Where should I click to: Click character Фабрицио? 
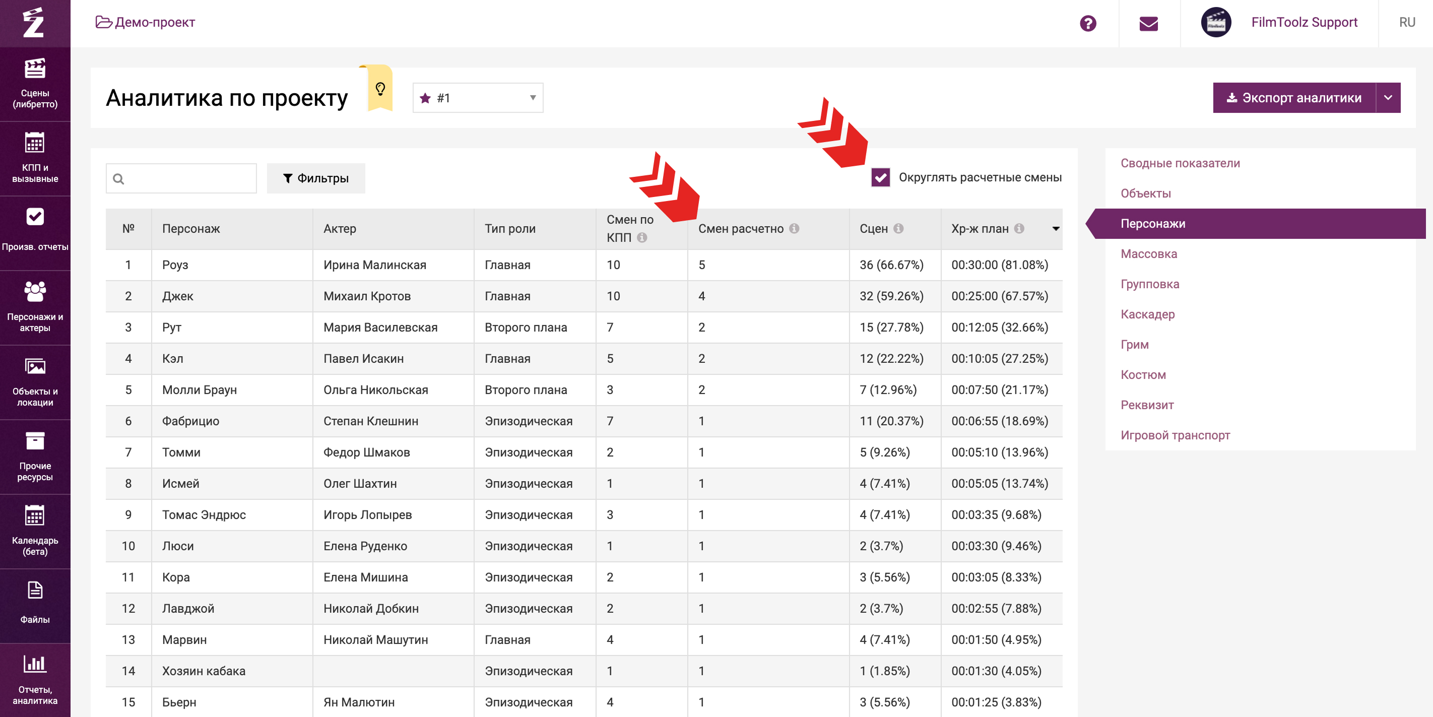click(190, 421)
